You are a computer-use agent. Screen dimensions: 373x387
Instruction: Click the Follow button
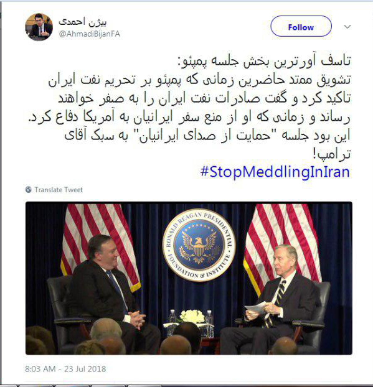(301, 26)
